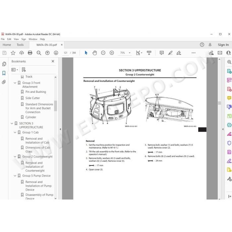
Task: Open the Sign menu
Action: [24, 39]
